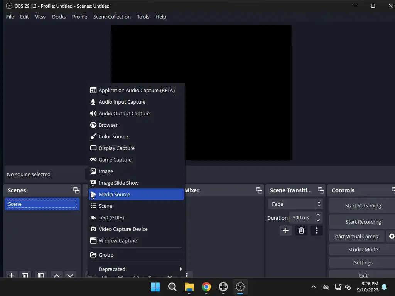Viewport: 395px width, 296px height.
Task: Open the Scene Collection menu
Action: (112, 17)
